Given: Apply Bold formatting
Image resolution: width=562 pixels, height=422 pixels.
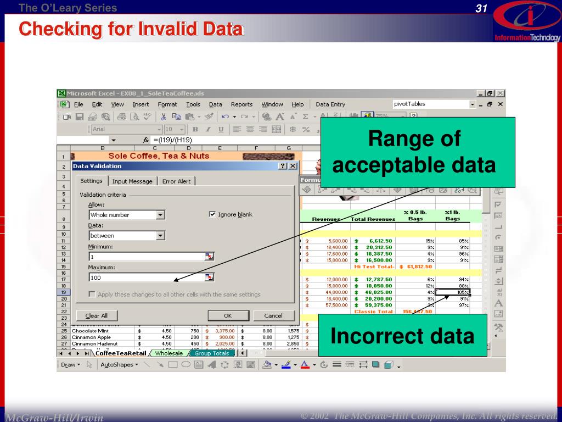Looking at the screenshot, I should pos(195,129).
